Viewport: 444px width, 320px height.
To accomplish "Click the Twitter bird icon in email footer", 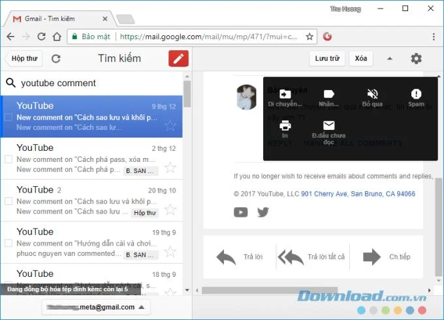I will (x=262, y=212).
